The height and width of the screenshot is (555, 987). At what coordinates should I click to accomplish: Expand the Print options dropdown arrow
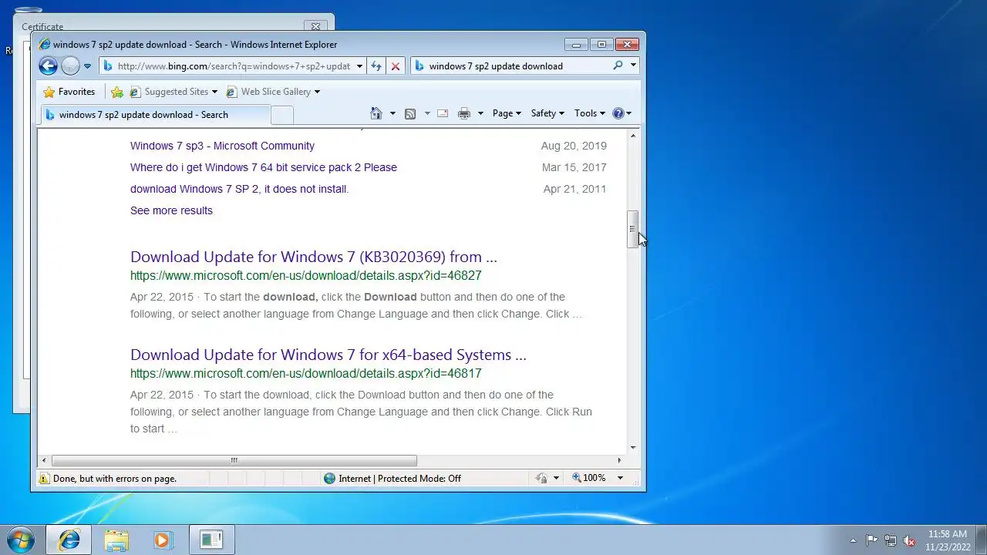[480, 113]
